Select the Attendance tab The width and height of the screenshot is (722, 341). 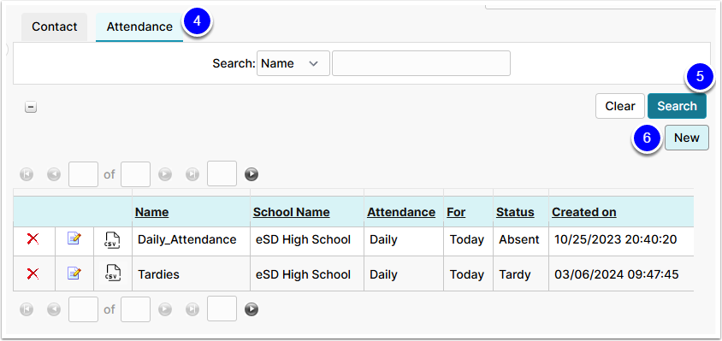(139, 26)
